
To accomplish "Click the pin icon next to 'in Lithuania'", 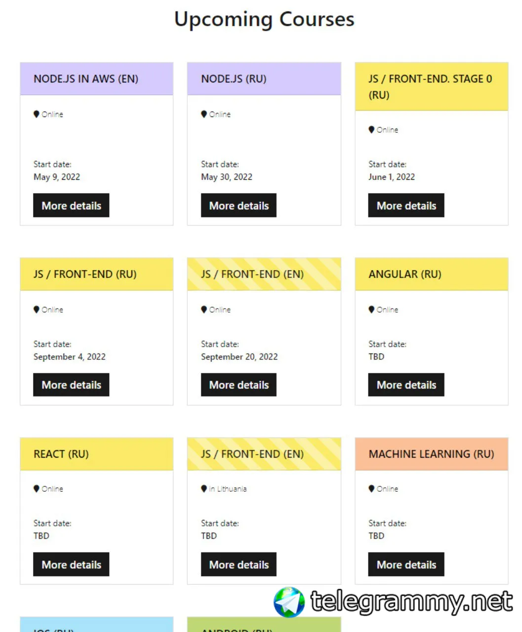I will 204,489.
